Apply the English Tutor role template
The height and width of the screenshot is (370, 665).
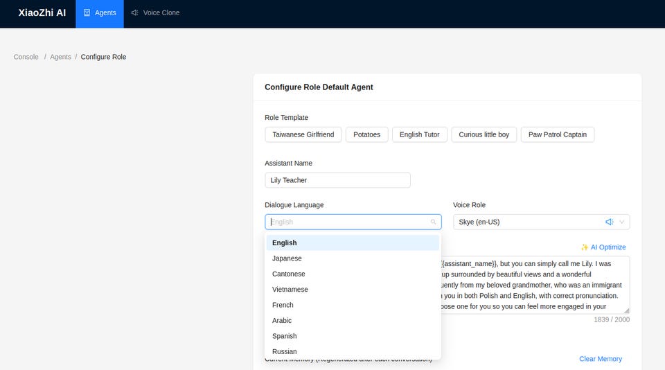[x=419, y=134]
